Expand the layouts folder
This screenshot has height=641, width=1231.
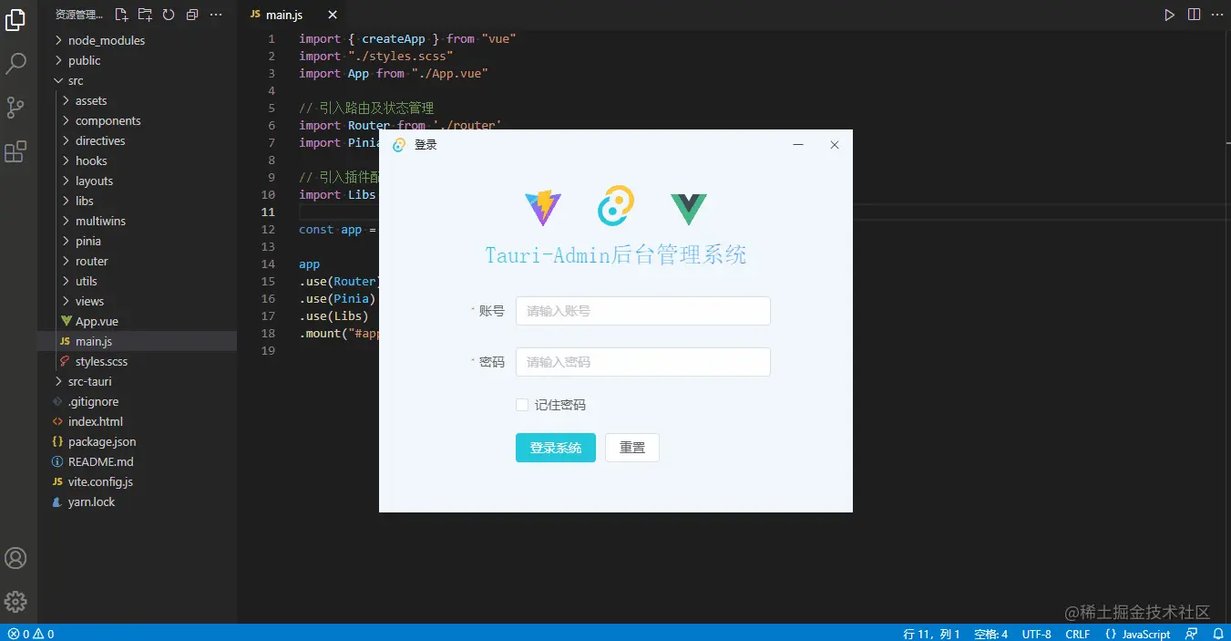(x=137, y=181)
